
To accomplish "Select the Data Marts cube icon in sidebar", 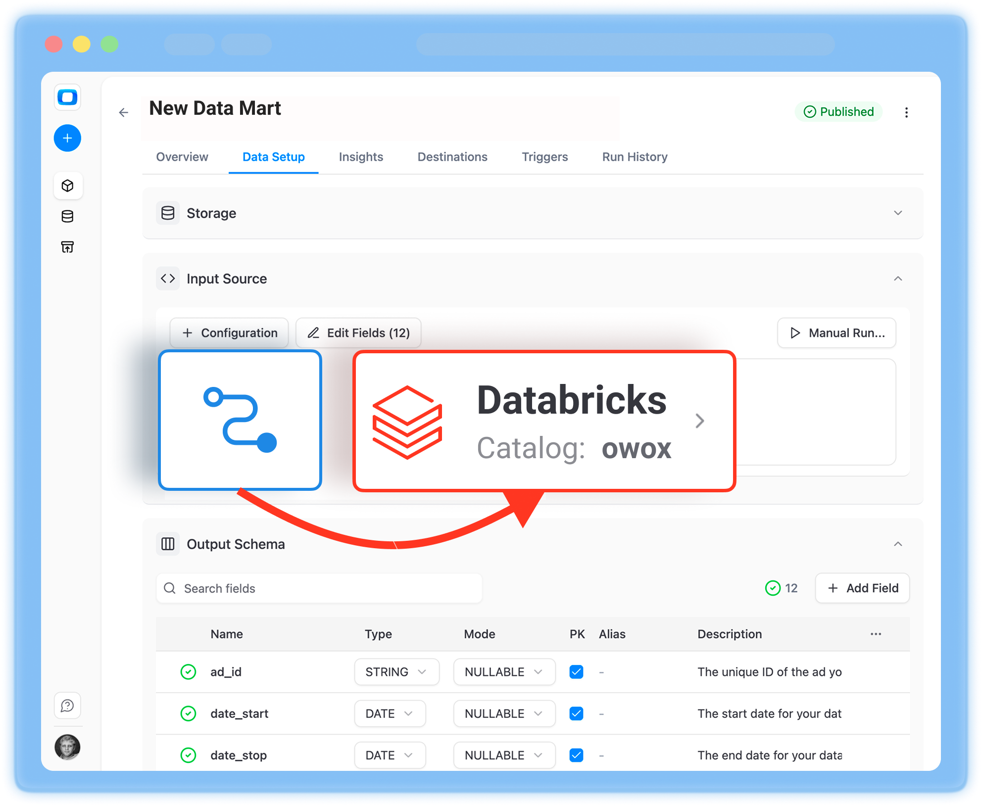I will (68, 186).
